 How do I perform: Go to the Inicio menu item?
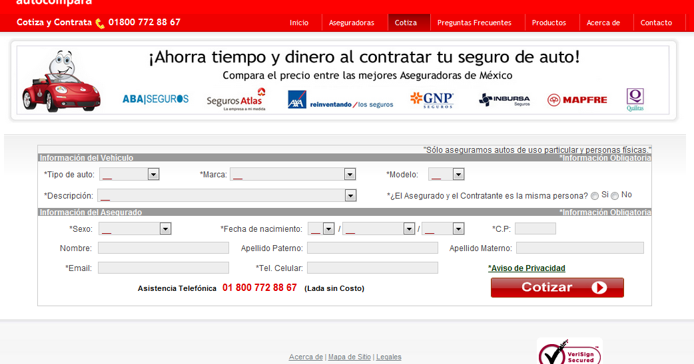click(x=299, y=23)
